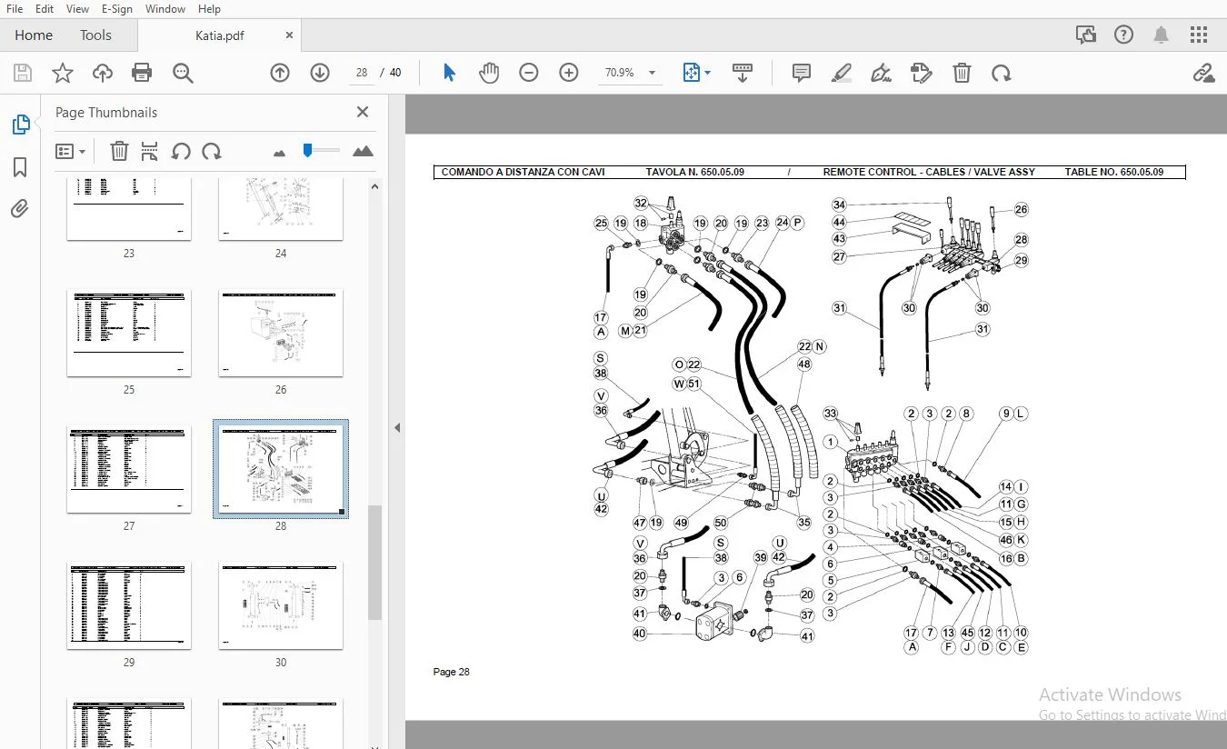Open the thumbnail options menu
The width and height of the screenshot is (1227, 749).
coord(71,152)
